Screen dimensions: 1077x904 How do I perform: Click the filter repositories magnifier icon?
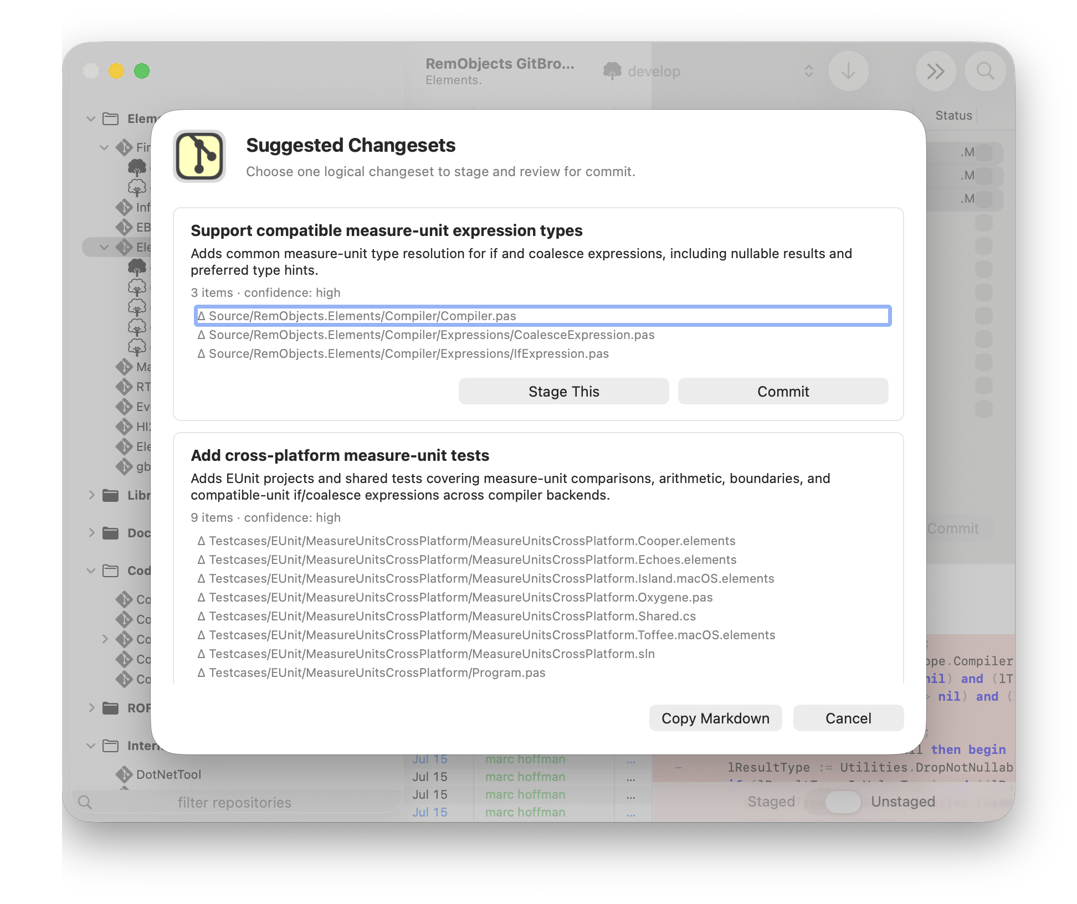click(85, 802)
